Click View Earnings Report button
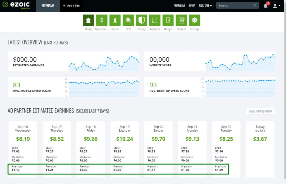This screenshot has width=286, height=184. (x=260, y=111)
